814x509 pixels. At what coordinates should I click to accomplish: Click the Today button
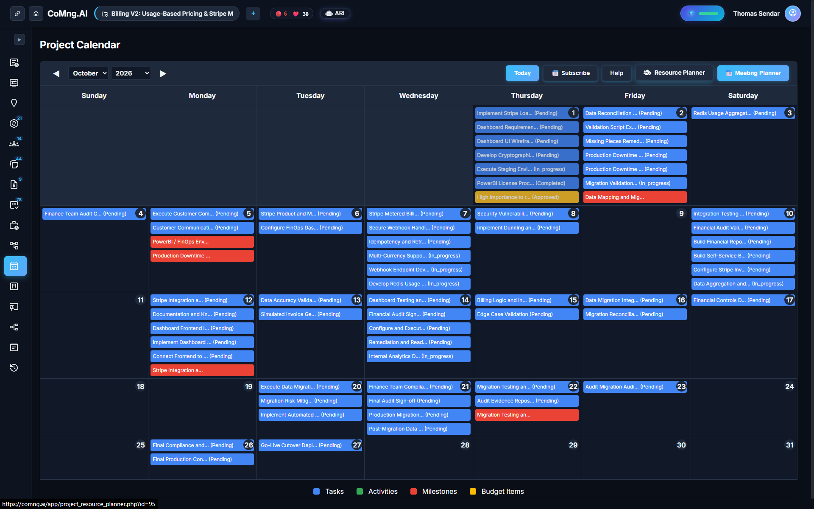coord(522,73)
